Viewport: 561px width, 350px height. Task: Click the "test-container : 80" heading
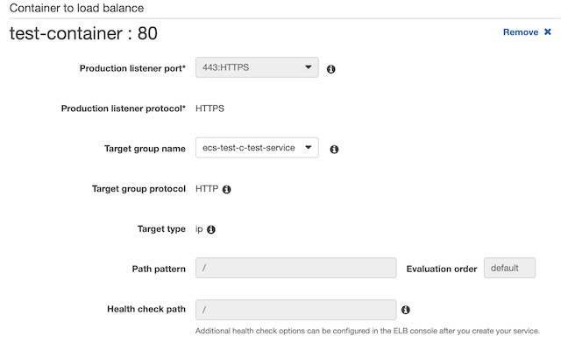[83, 34]
